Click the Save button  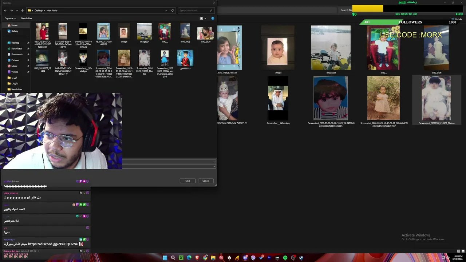[x=187, y=181]
